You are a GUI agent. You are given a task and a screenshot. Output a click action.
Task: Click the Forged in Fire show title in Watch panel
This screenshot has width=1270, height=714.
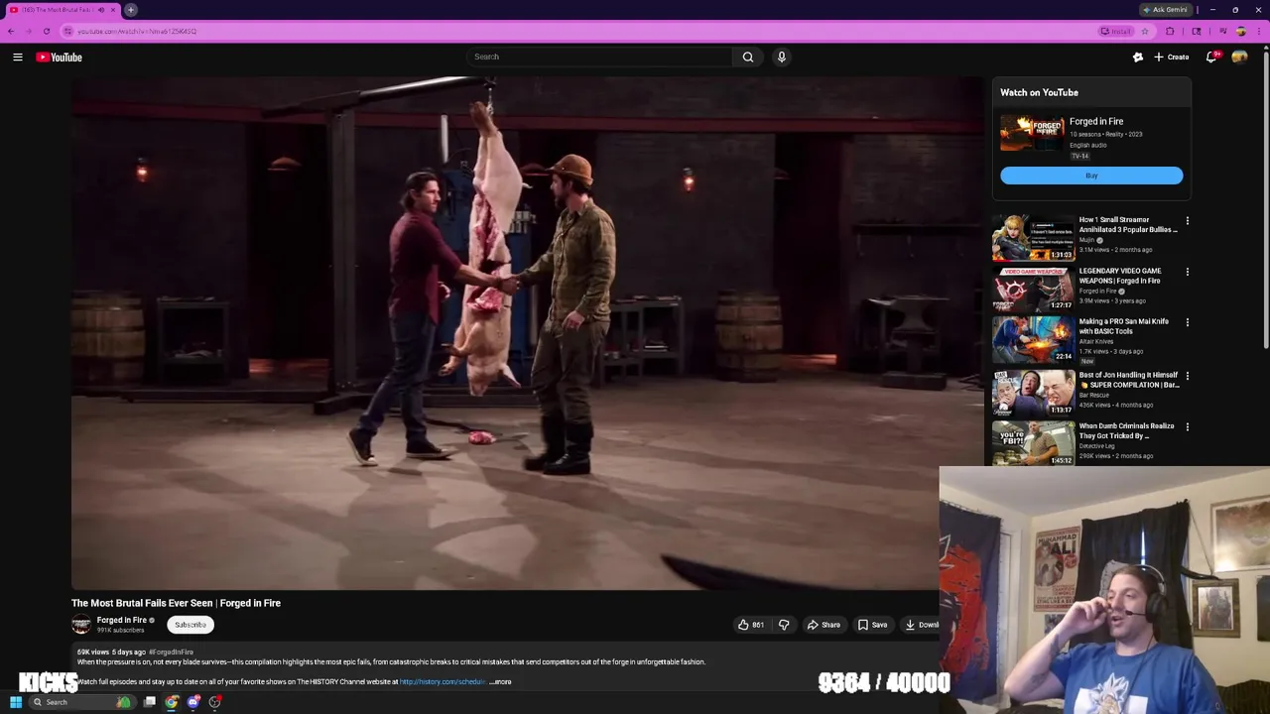1096,121
